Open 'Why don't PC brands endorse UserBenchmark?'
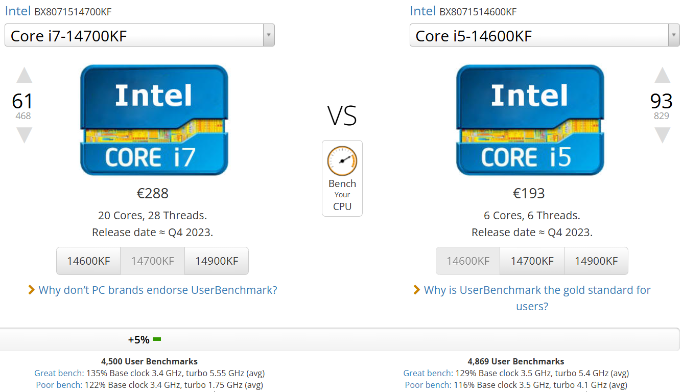682x392 pixels. coord(157,290)
